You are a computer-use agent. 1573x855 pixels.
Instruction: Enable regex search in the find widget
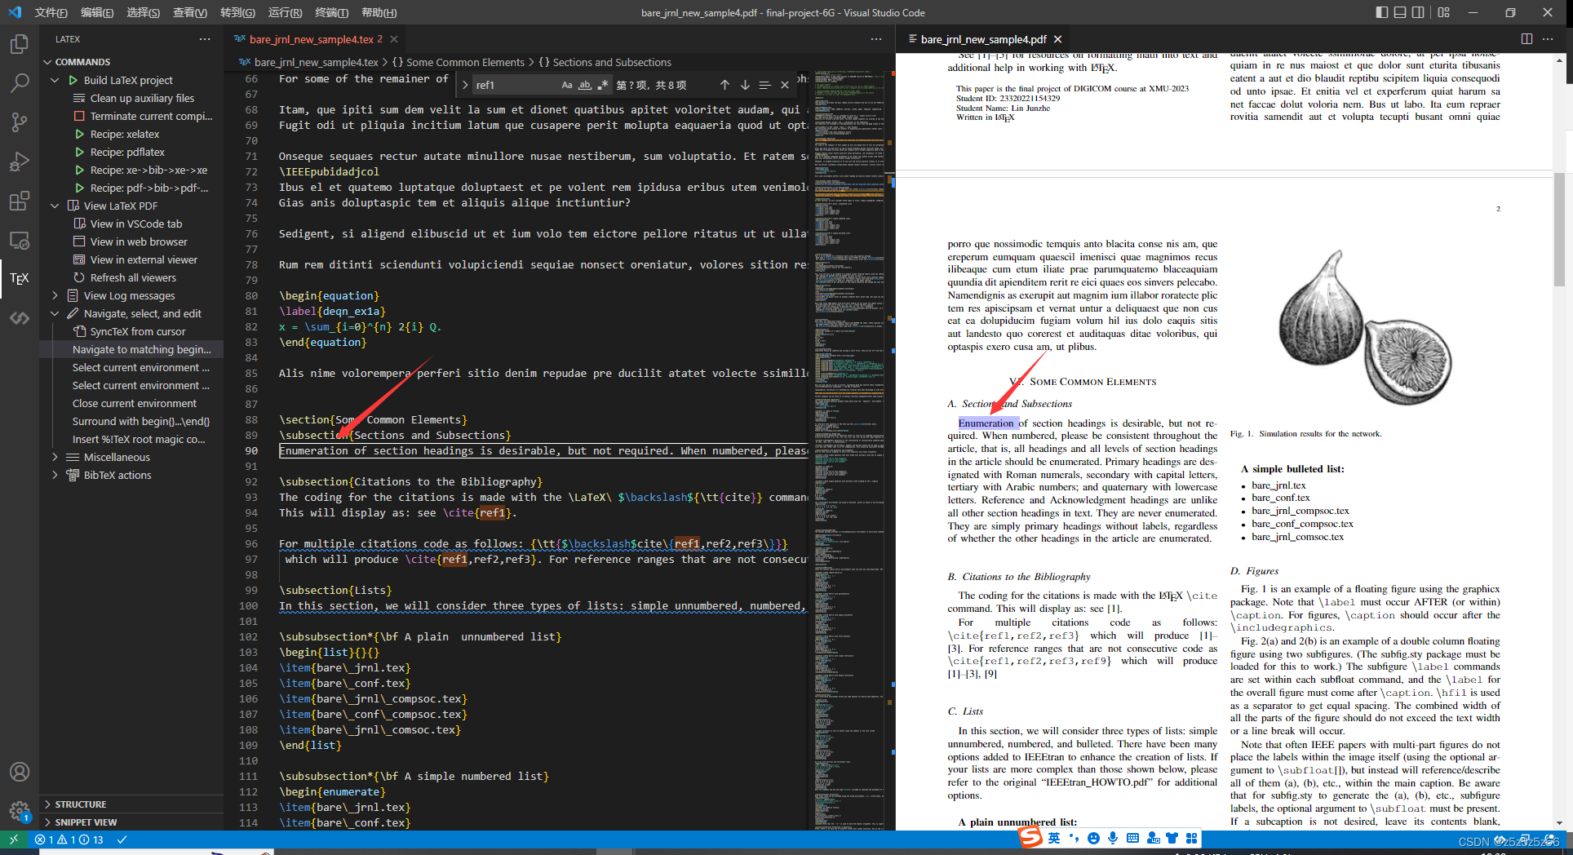(602, 84)
